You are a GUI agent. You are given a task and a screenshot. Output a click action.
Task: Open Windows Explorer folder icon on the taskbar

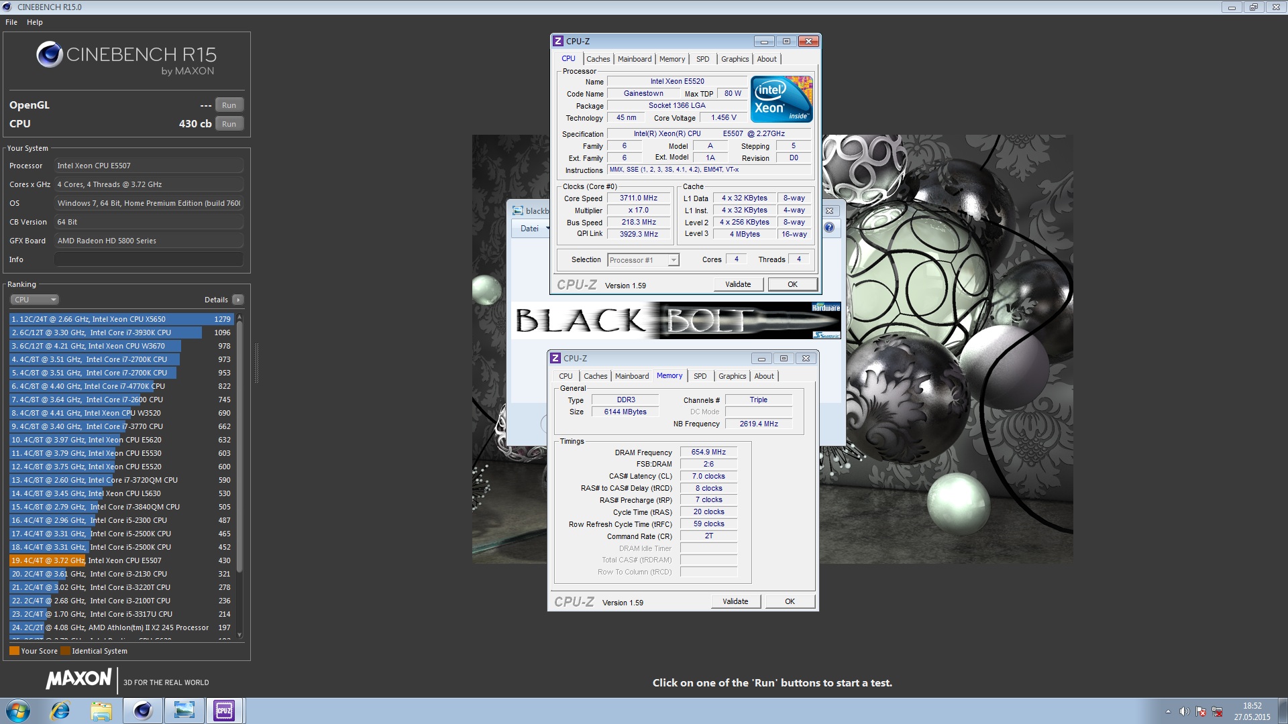coord(101,711)
